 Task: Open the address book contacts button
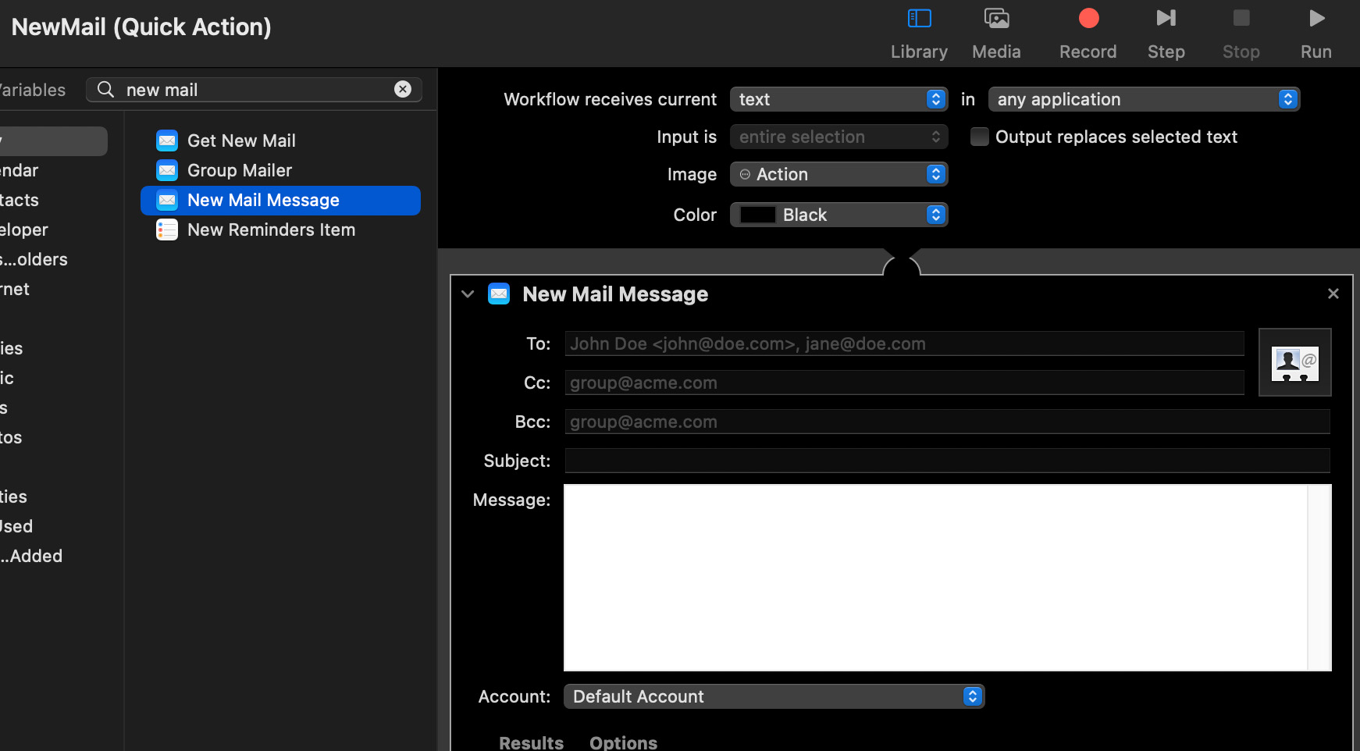pyautogui.click(x=1295, y=362)
